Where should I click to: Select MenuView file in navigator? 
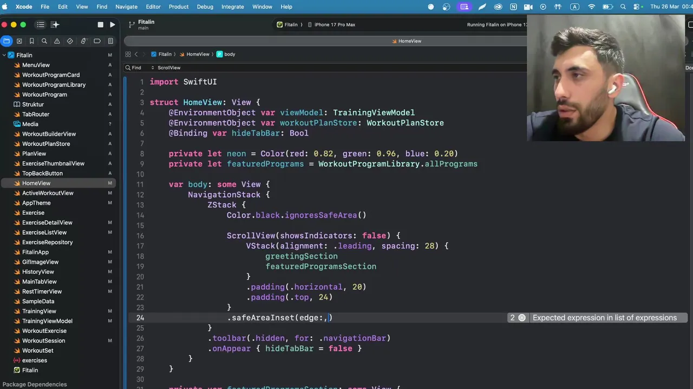[36, 65]
